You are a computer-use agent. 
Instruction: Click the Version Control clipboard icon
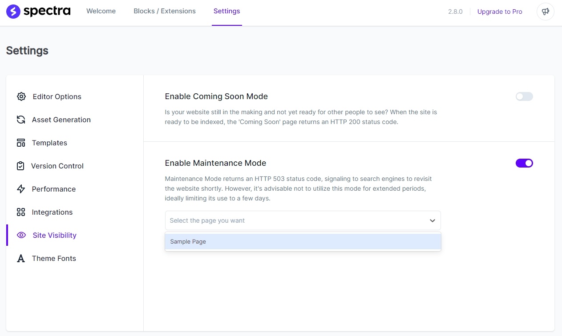(x=21, y=166)
